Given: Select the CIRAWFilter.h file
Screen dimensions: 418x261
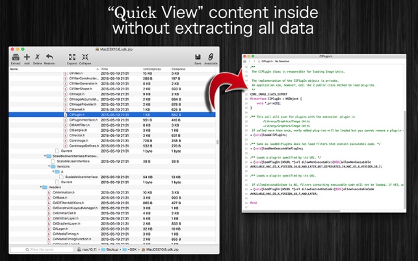Looking at the screenshot, I should click(x=79, y=125).
